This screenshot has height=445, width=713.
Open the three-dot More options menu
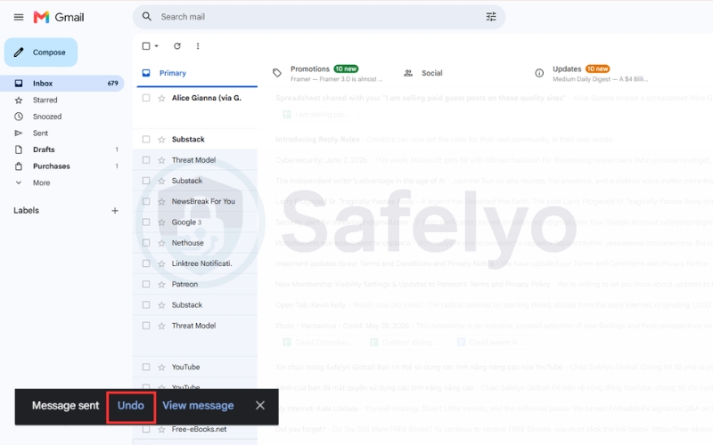pyautogui.click(x=198, y=46)
